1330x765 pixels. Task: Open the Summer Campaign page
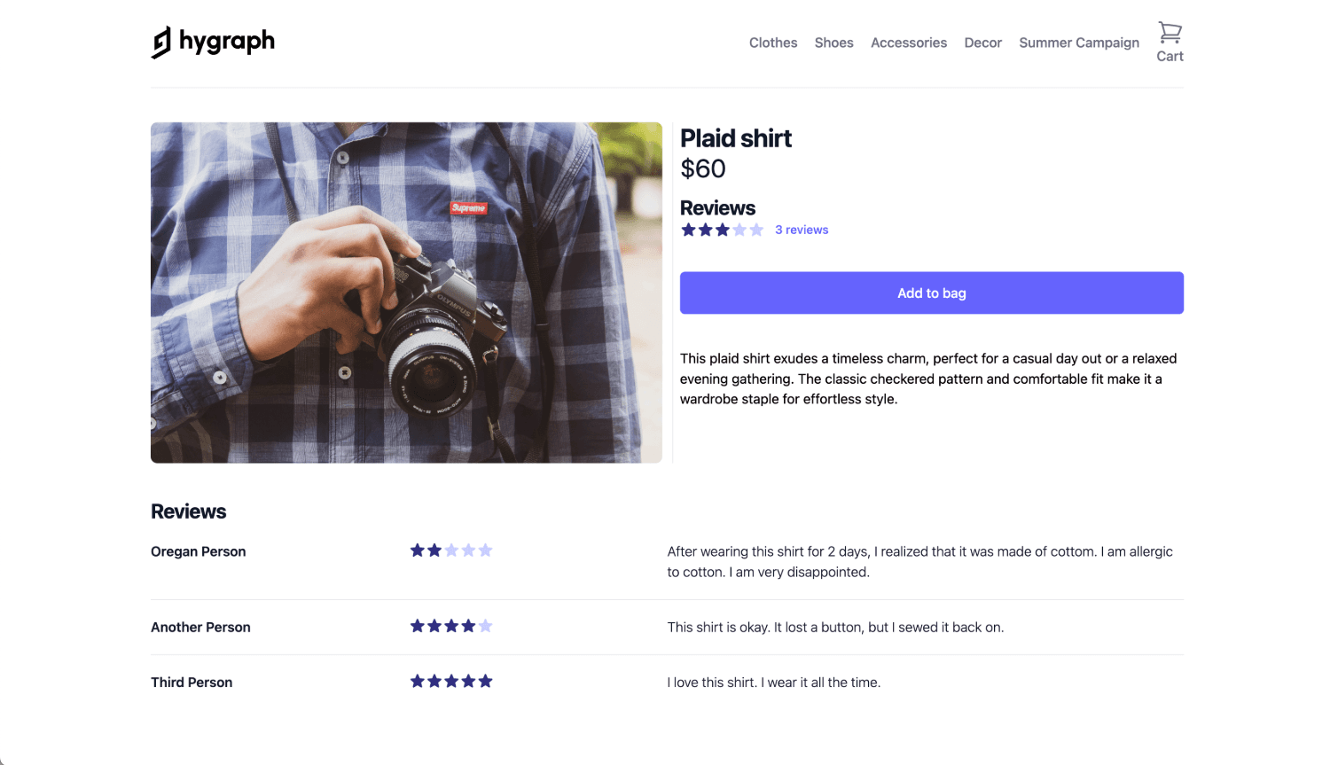(x=1079, y=43)
